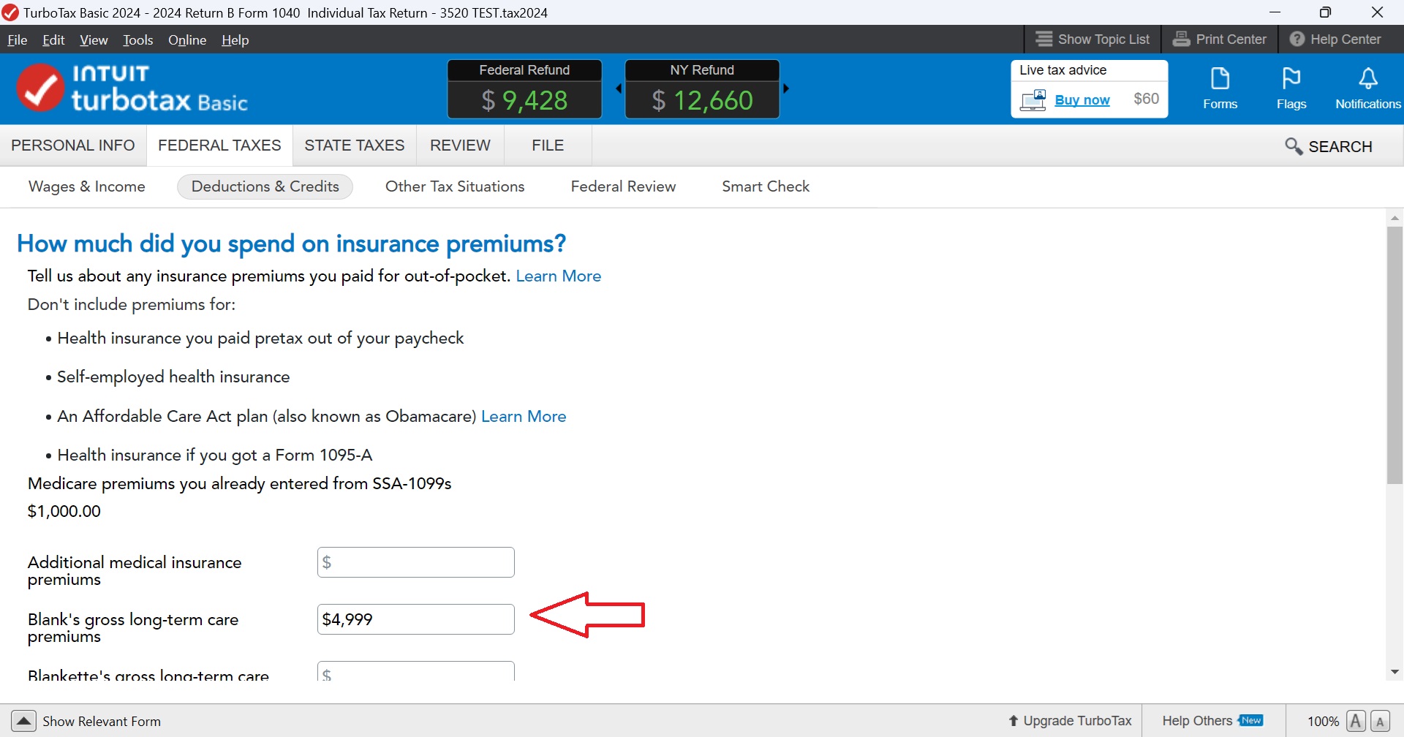The image size is (1404, 737).
Task: Click Blank's gross long-term care premiums field
Action: [x=416, y=619]
